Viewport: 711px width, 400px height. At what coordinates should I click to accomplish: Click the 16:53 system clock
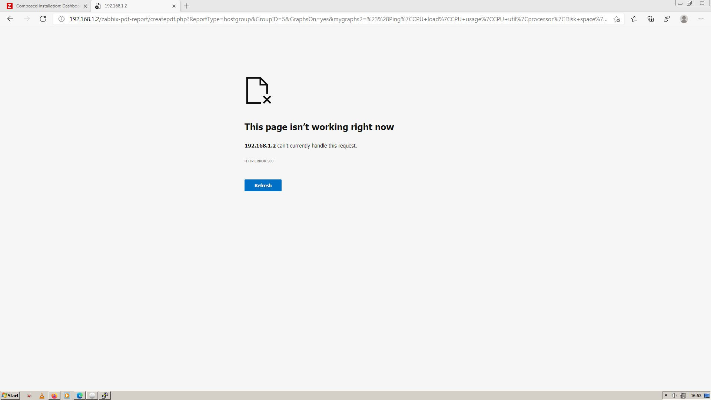(696, 396)
